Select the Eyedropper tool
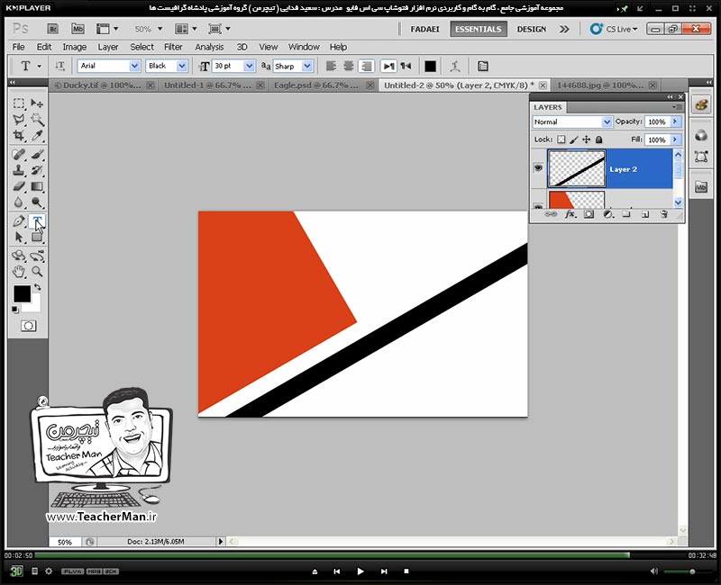 [x=37, y=136]
